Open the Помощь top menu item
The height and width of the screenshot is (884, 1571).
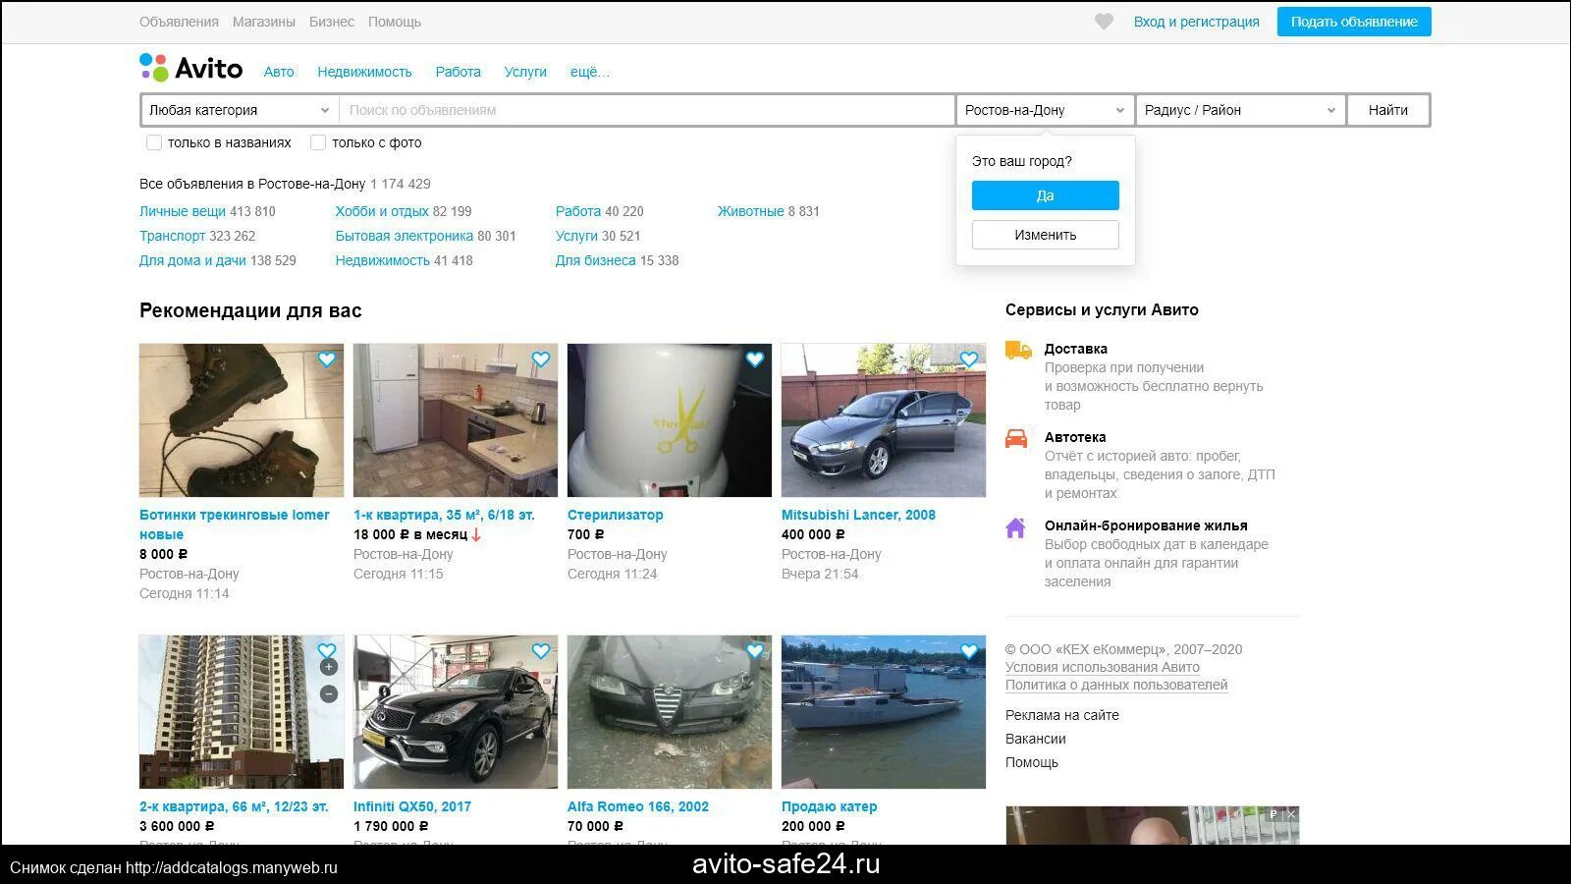(x=395, y=22)
